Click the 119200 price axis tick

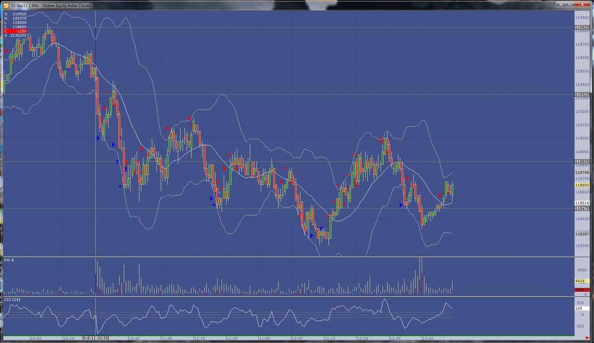point(582,112)
